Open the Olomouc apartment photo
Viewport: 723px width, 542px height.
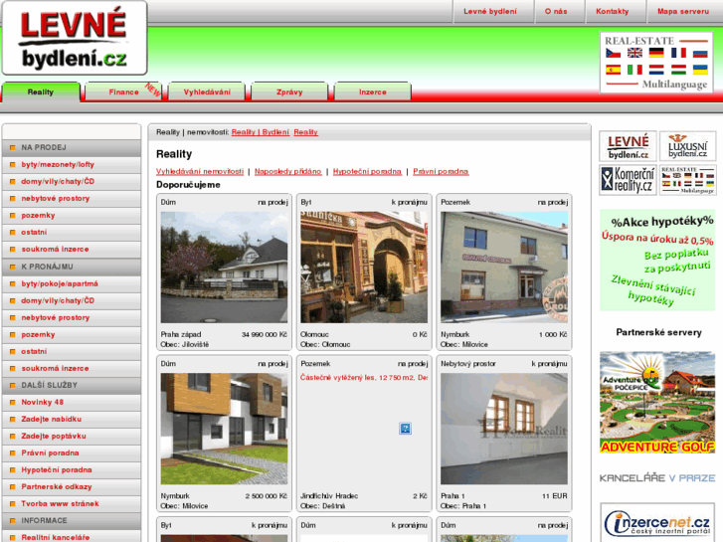[364, 268]
